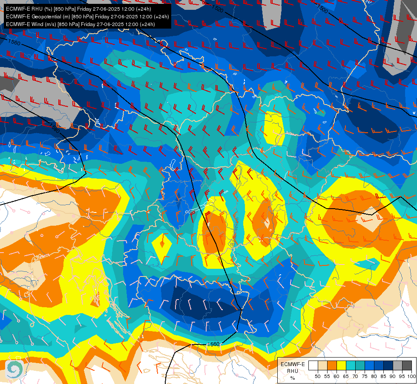
Task: Pick the medium blue legend swatch for 80-85%
Action: [379, 365]
